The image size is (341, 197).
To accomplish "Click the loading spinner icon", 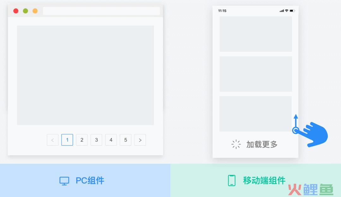I will 236,144.
